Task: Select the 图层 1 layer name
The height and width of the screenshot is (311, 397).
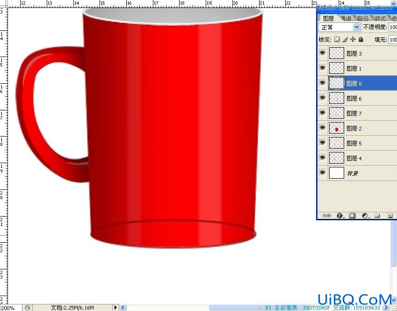Action: [x=354, y=68]
